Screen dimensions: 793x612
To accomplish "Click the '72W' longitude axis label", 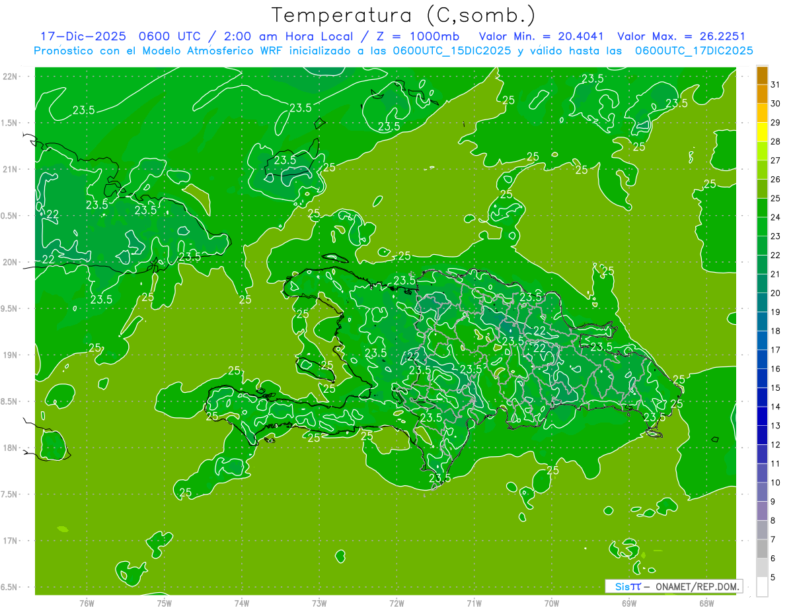I will pyautogui.click(x=397, y=603).
